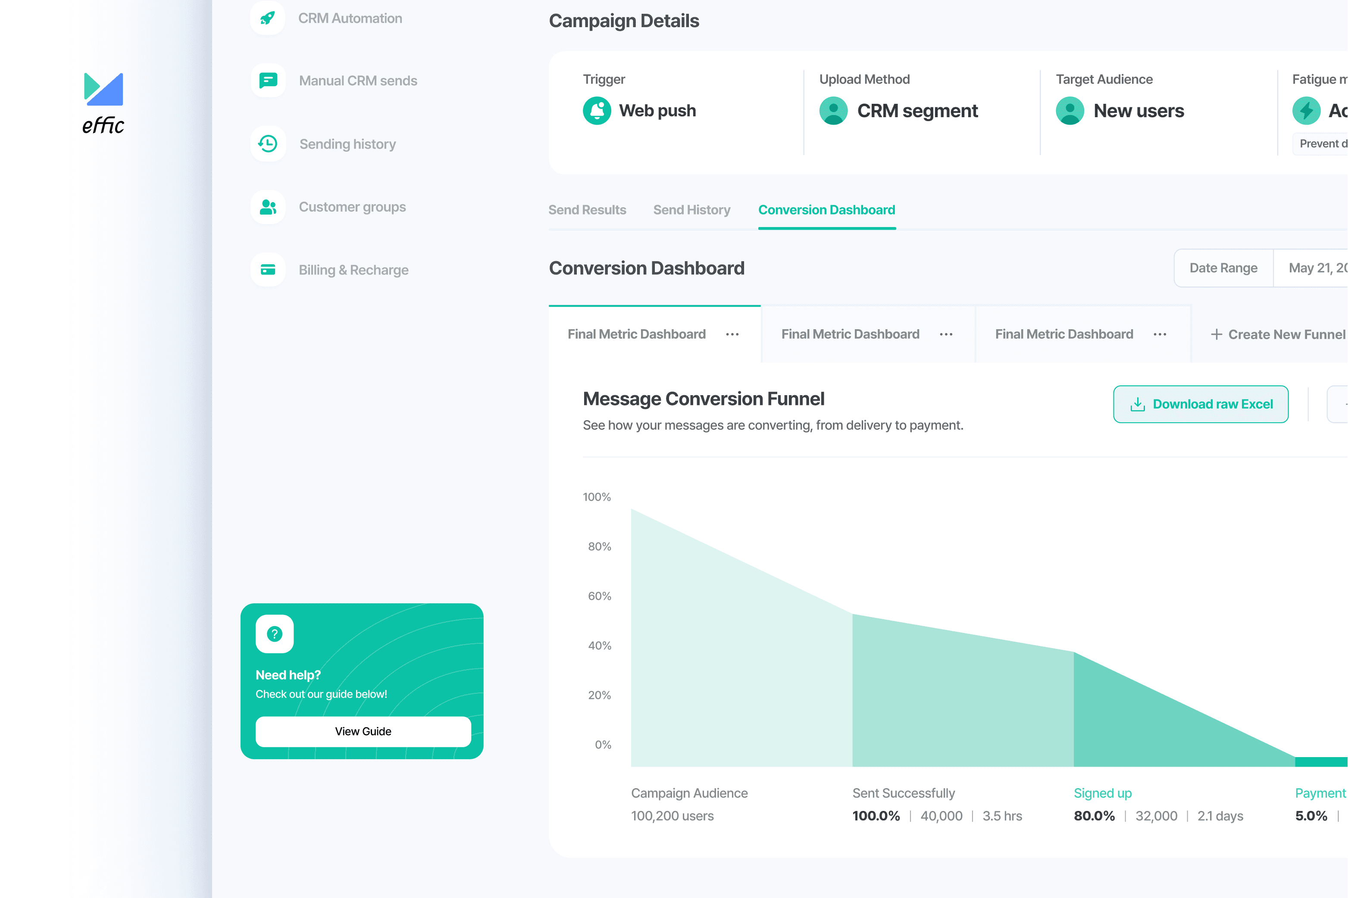Image resolution: width=1348 pixels, height=898 pixels.
Task: Click Campaign Audience funnel segment
Action: [741, 664]
